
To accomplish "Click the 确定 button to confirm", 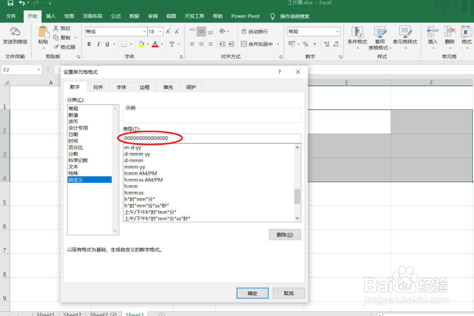I will tap(252, 293).
